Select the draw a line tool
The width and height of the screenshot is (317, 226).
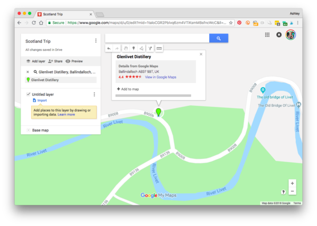coord(142,48)
